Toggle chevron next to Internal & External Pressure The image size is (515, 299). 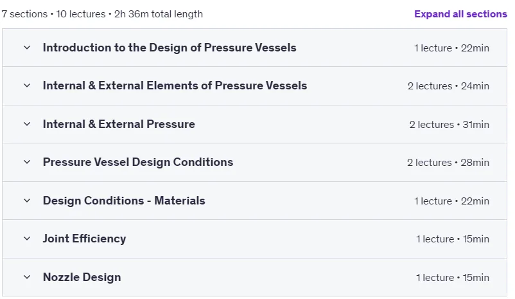(x=27, y=124)
